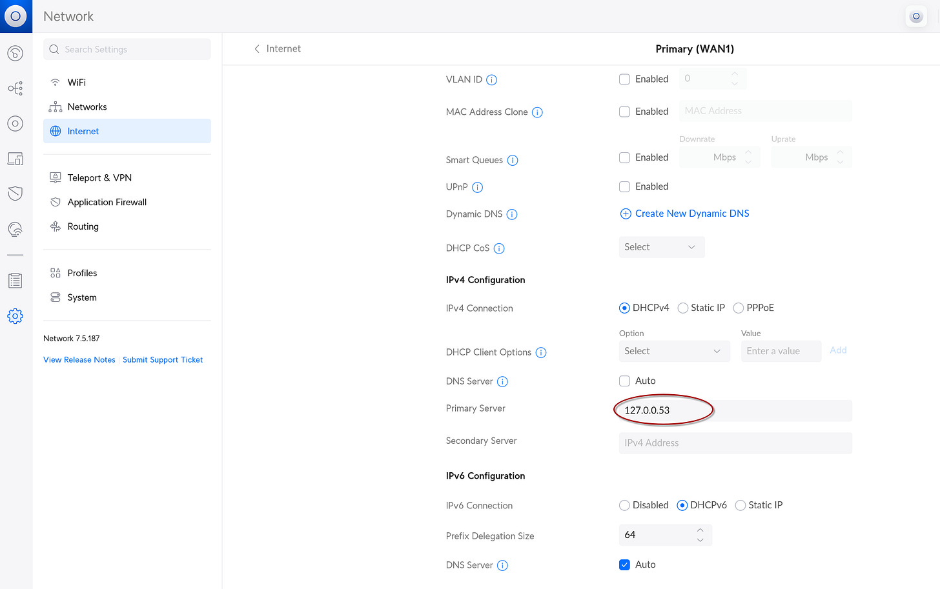This screenshot has width=940, height=589.
Task: Show info for UPnP
Action: click(x=478, y=188)
